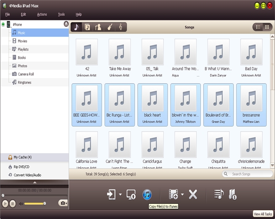The image size is (275, 219).
Task: Select the BEE GEES-HOW... song
Action: click(86, 105)
